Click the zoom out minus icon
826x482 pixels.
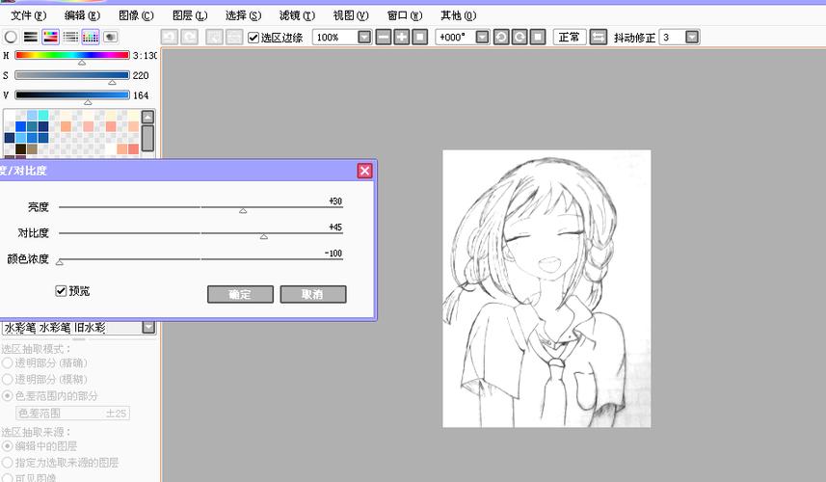pos(384,37)
